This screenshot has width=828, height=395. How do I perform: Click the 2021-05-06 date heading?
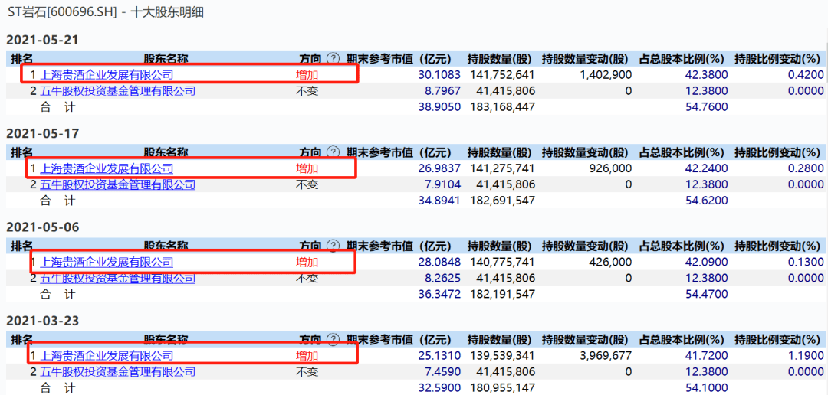(42, 227)
